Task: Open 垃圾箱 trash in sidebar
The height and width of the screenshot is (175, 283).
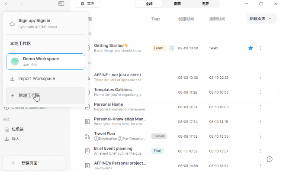Action: pos(18,129)
